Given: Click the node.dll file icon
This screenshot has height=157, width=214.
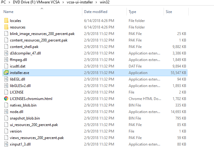Looking at the screenshot, I should tap(6, 112).
